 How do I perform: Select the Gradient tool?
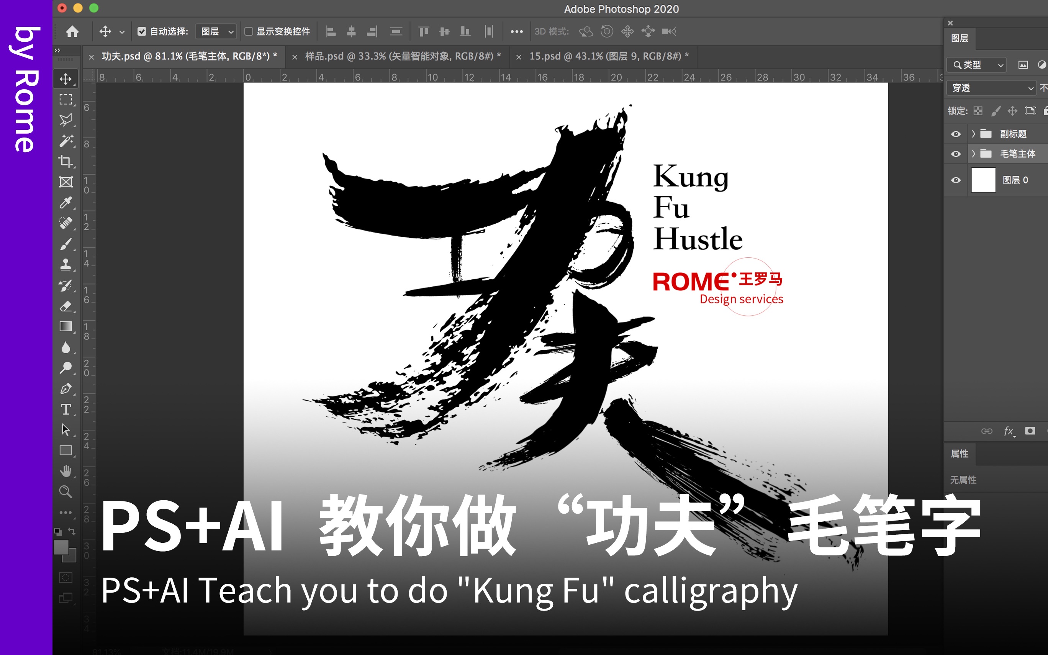click(66, 326)
